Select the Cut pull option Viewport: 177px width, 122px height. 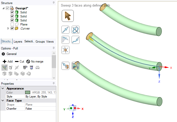(20, 62)
